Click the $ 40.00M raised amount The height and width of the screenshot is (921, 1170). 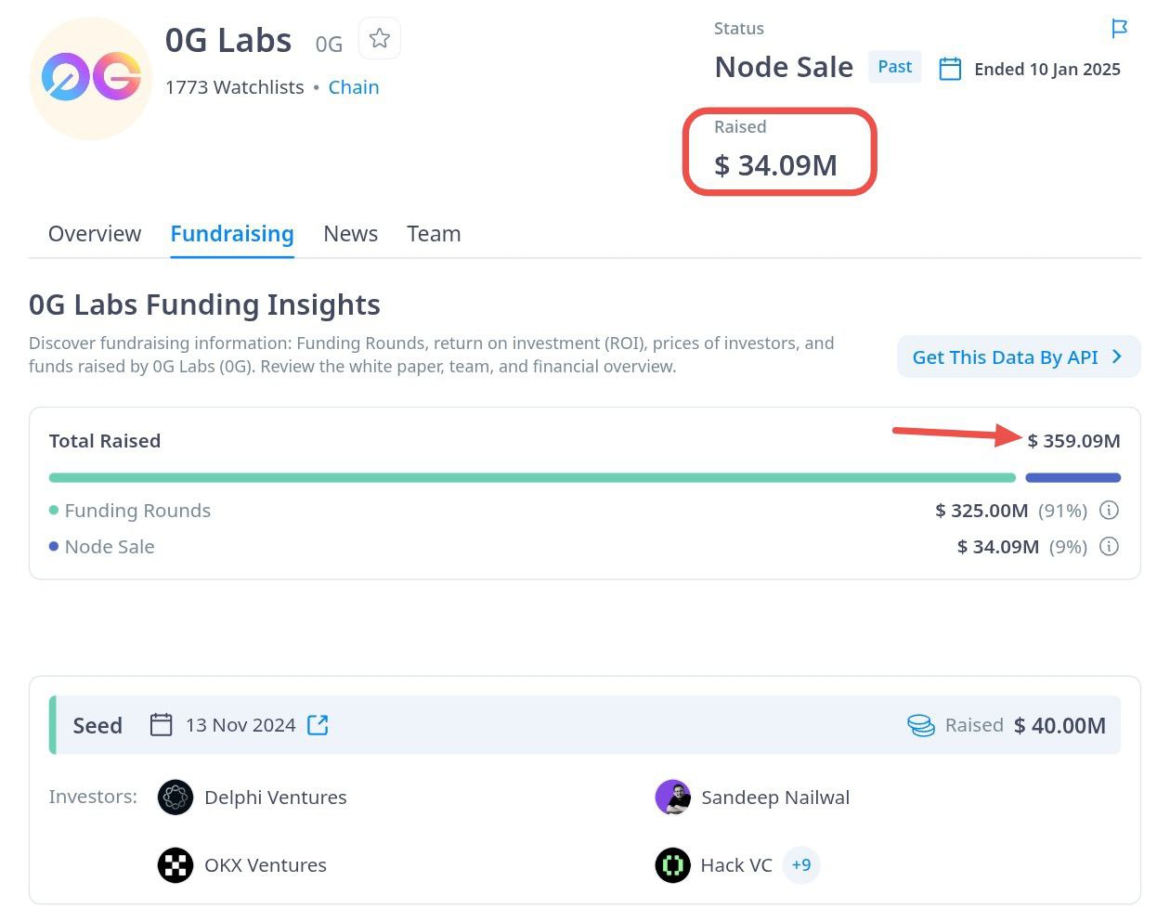(1059, 726)
